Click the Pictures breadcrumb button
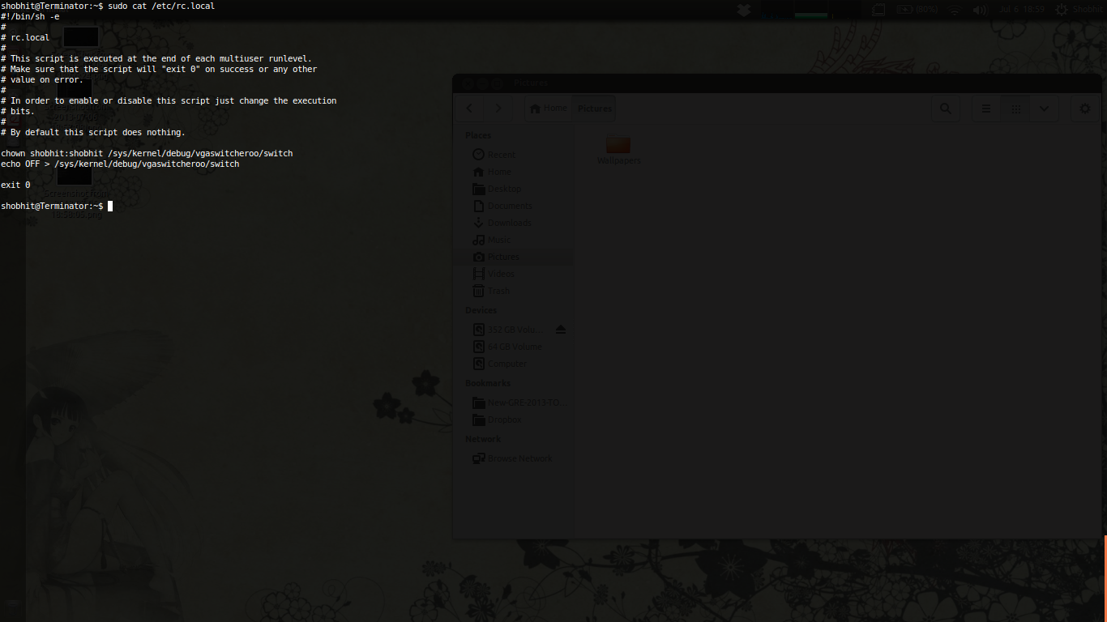Image resolution: width=1107 pixels, height=622 pixels. point(594,108)
